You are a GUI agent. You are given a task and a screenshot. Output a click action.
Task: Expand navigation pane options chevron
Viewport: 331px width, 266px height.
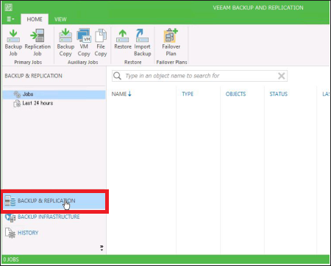tap(102, 248)
